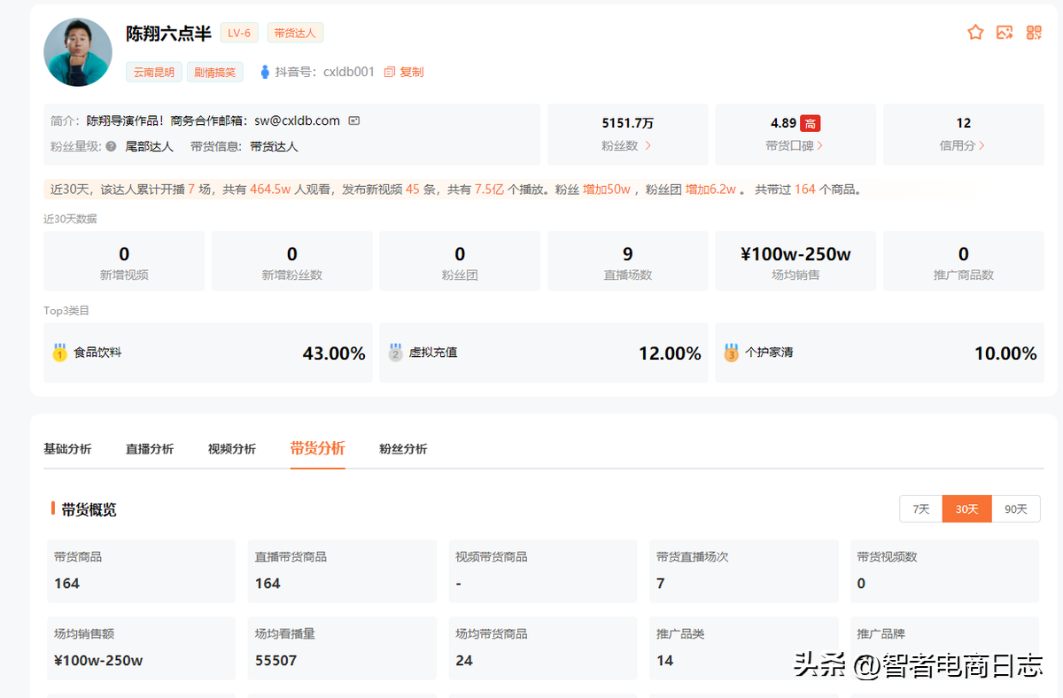Click the 4.89 reputation score
Image resolution: width=1063 pixels, height=698 pixels.
(x=783, y=123)
